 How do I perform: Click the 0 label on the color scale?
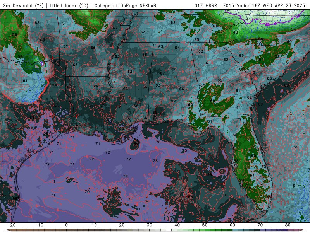[66, 225]
